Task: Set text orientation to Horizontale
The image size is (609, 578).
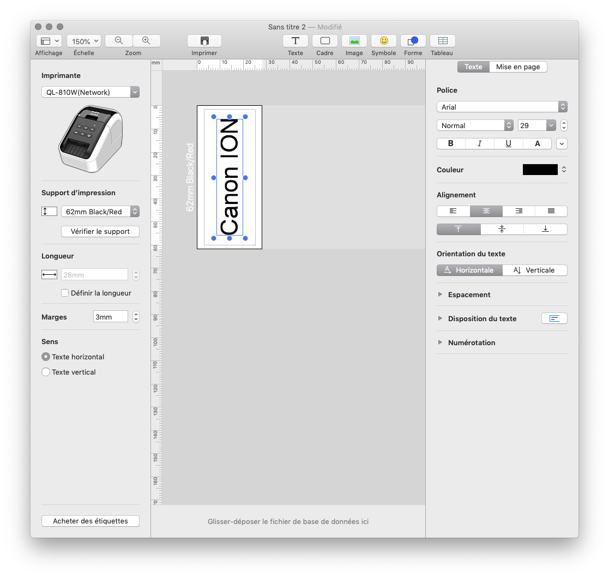Action: (x=469, y=270)
